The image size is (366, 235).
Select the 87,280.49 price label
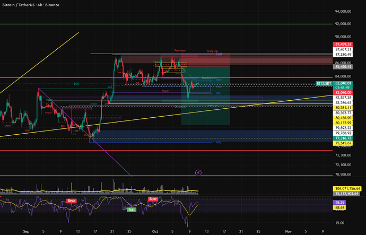point(343,55)
